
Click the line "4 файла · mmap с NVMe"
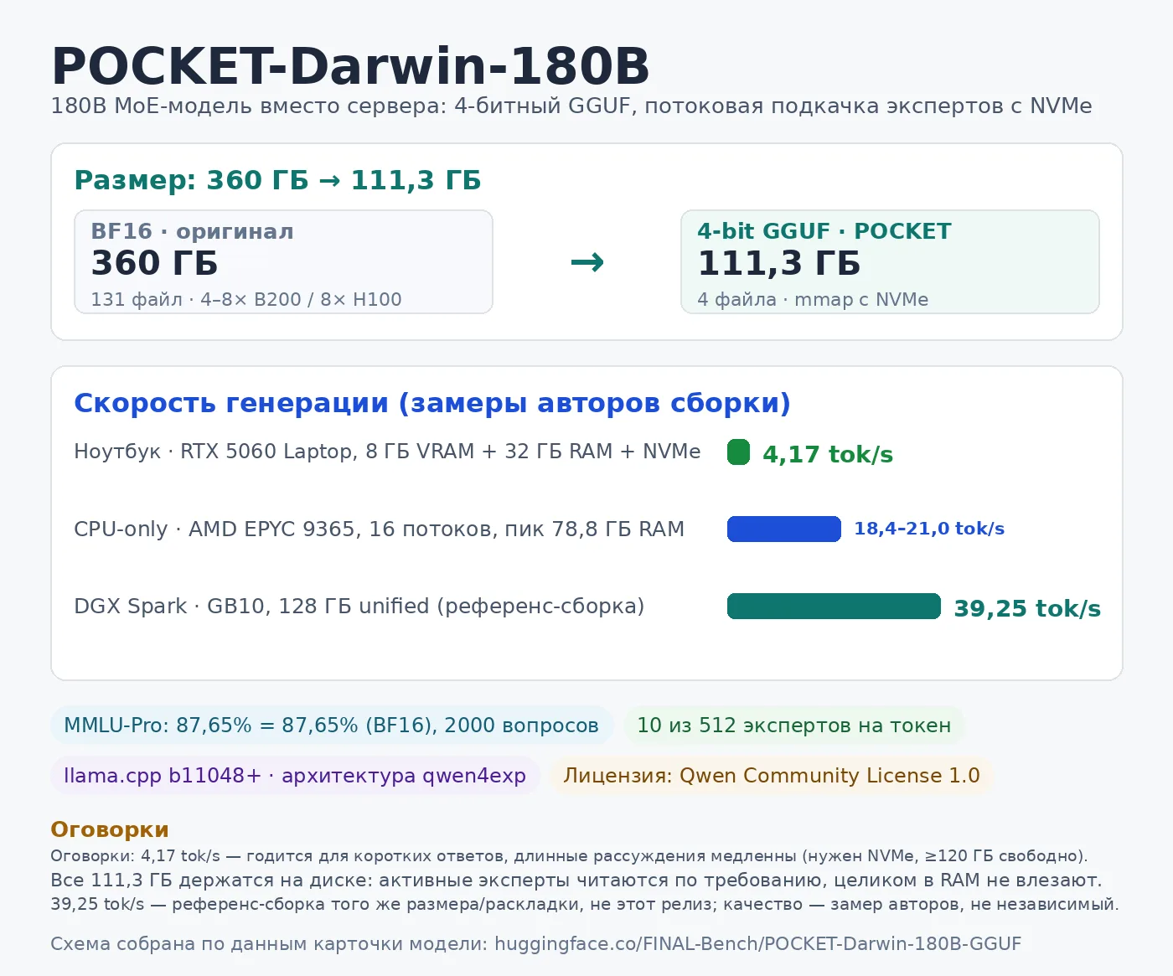point(813,300)
